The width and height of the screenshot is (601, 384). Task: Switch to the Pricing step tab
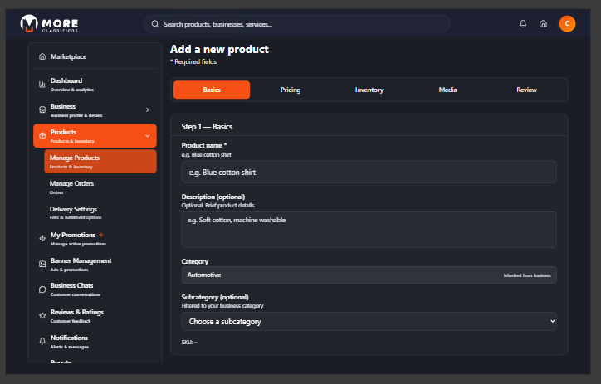[x=291, y=90]
